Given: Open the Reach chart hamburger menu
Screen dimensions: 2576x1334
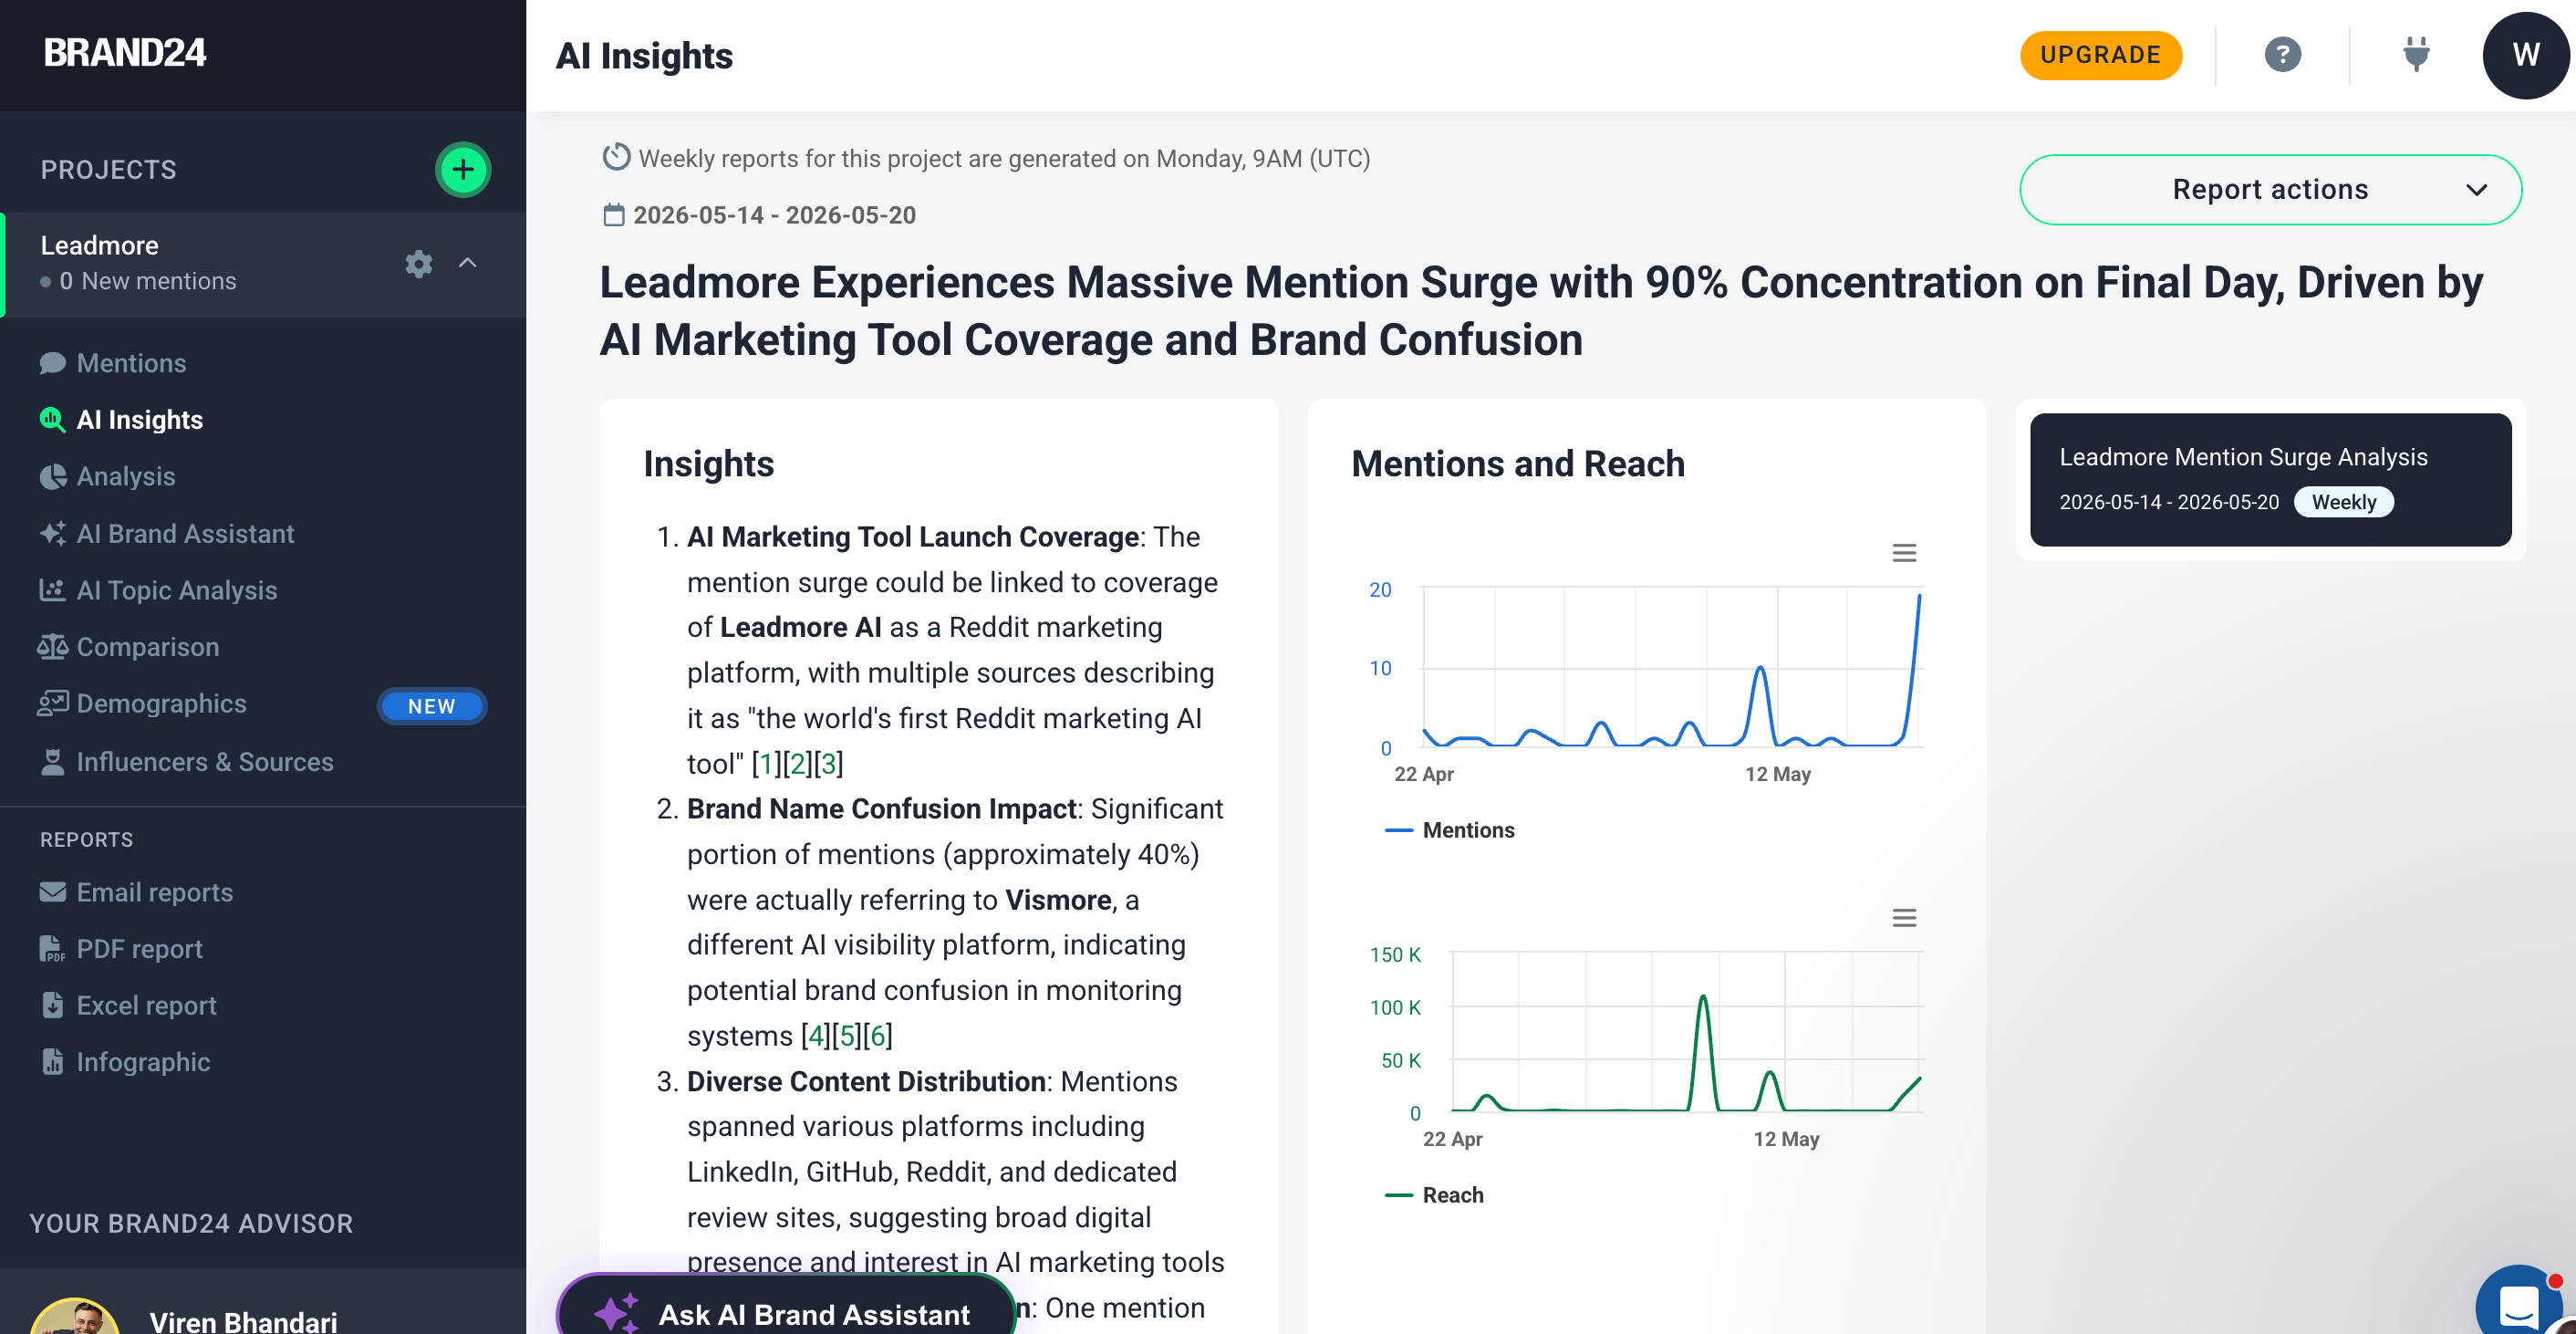Looking at the screenshot, I should point(1904,918).
